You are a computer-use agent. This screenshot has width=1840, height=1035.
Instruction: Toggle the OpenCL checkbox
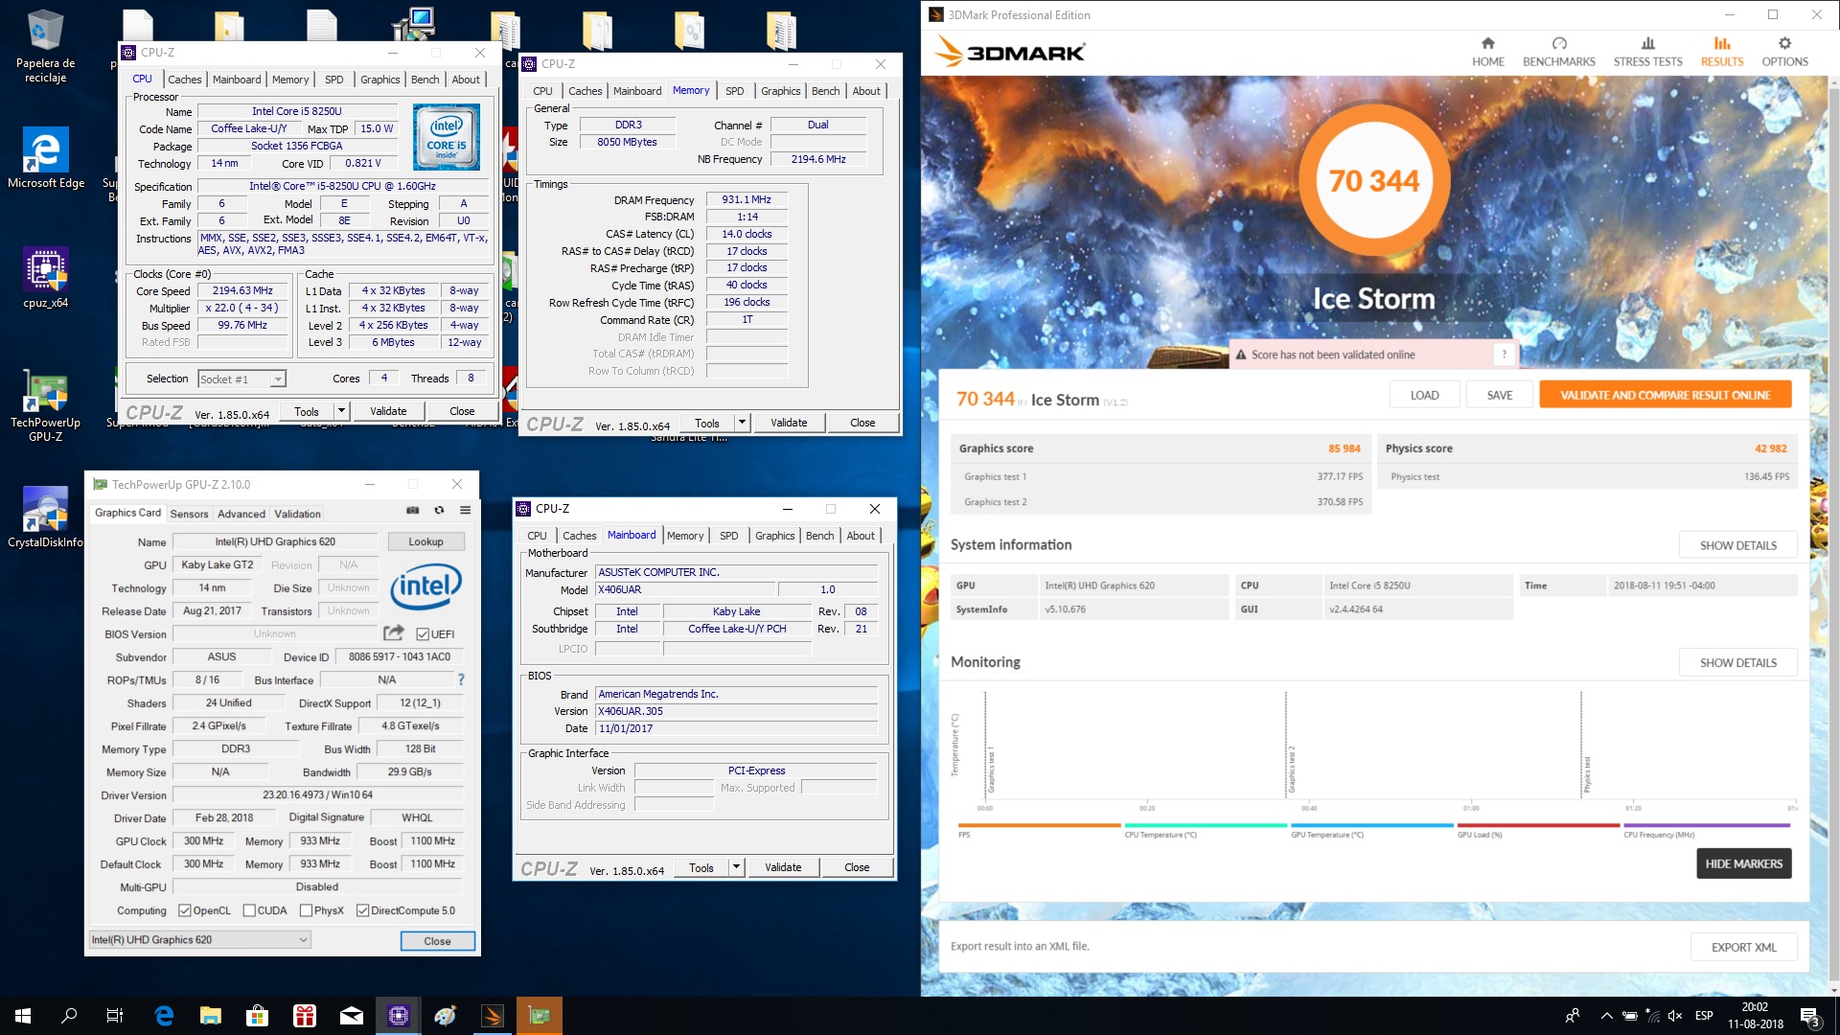185,910
